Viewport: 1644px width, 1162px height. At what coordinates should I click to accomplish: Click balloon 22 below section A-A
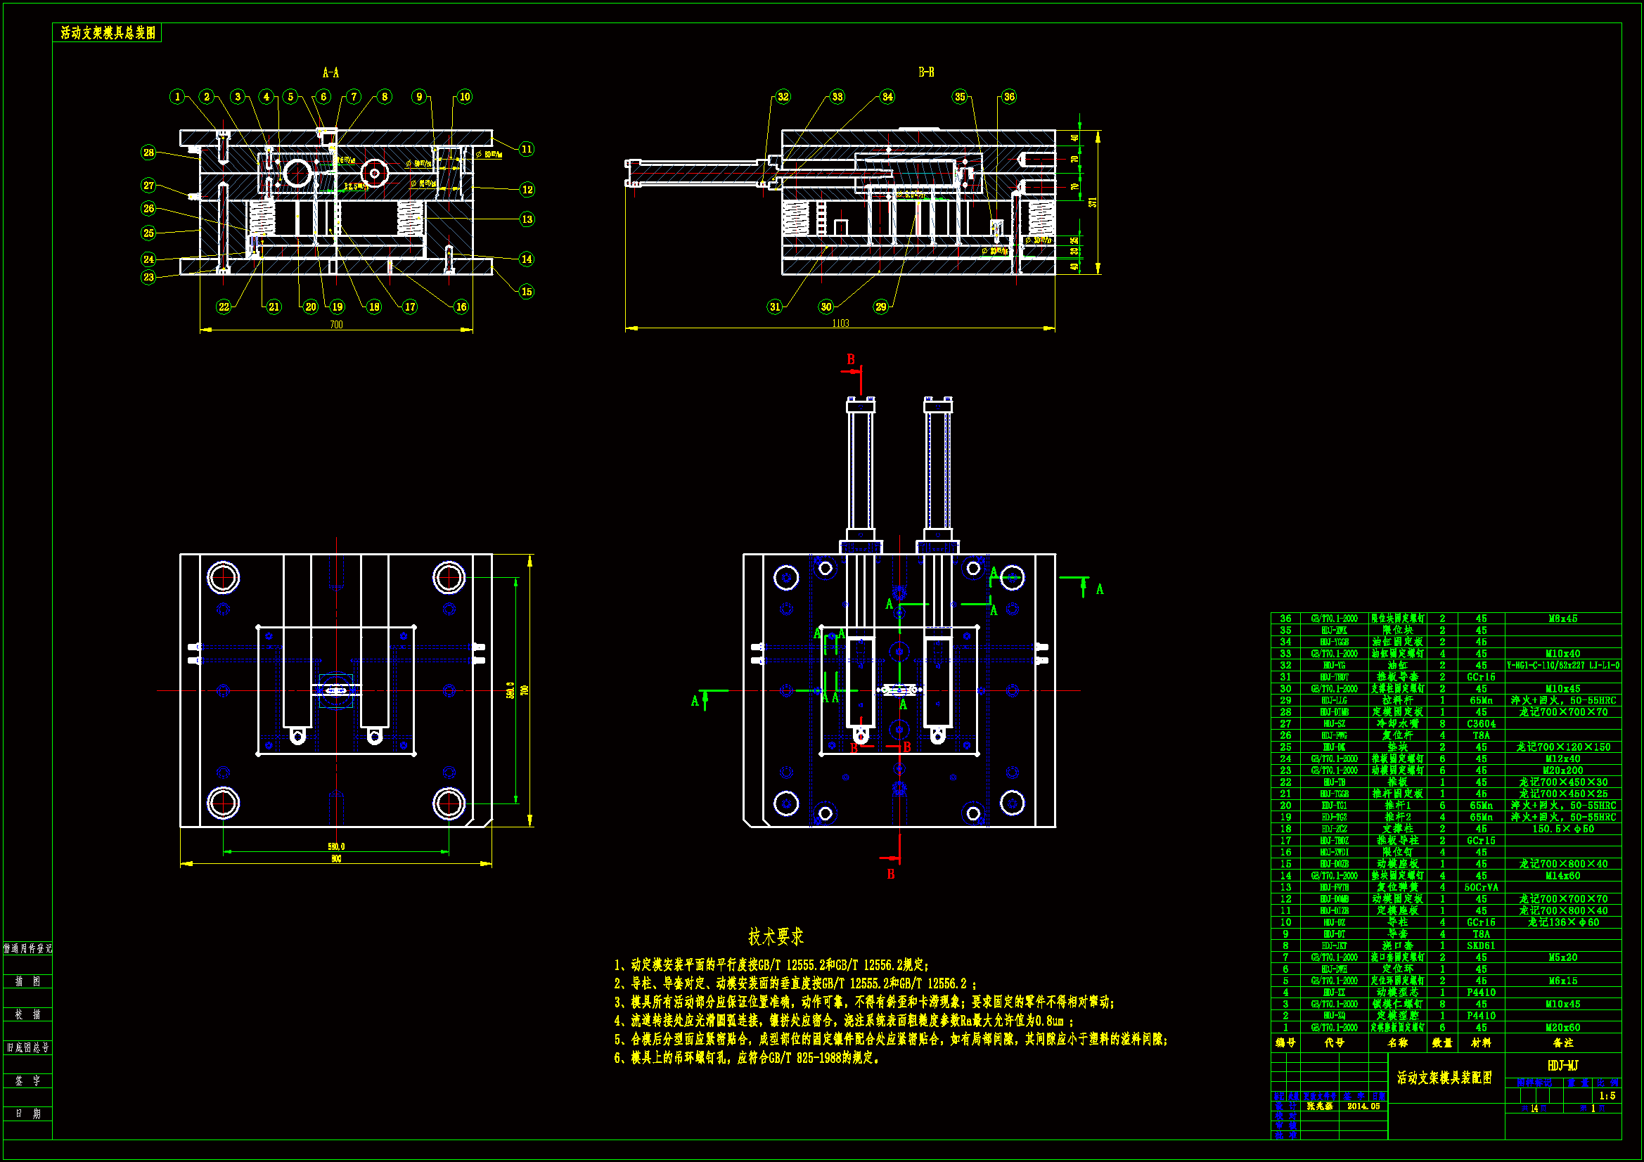point(224,306)
